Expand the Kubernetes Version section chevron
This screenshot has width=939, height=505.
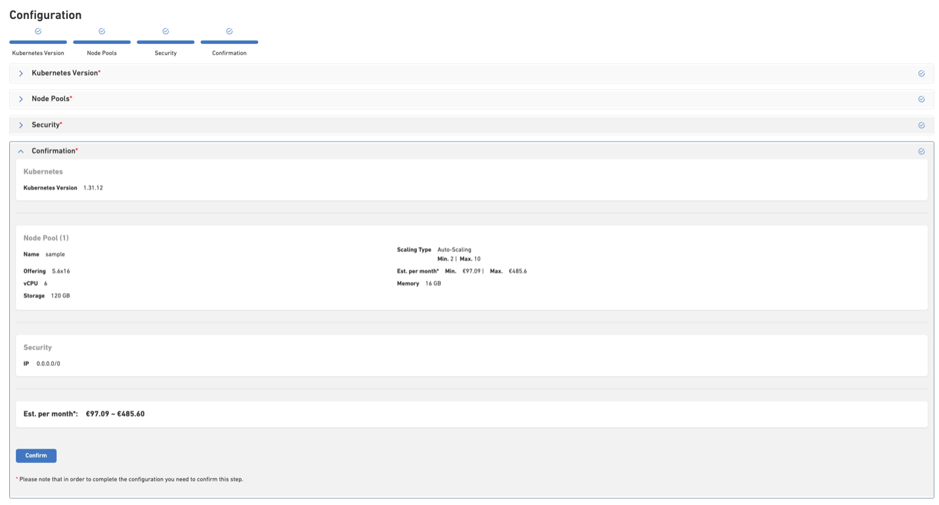(x=21, y=73)
